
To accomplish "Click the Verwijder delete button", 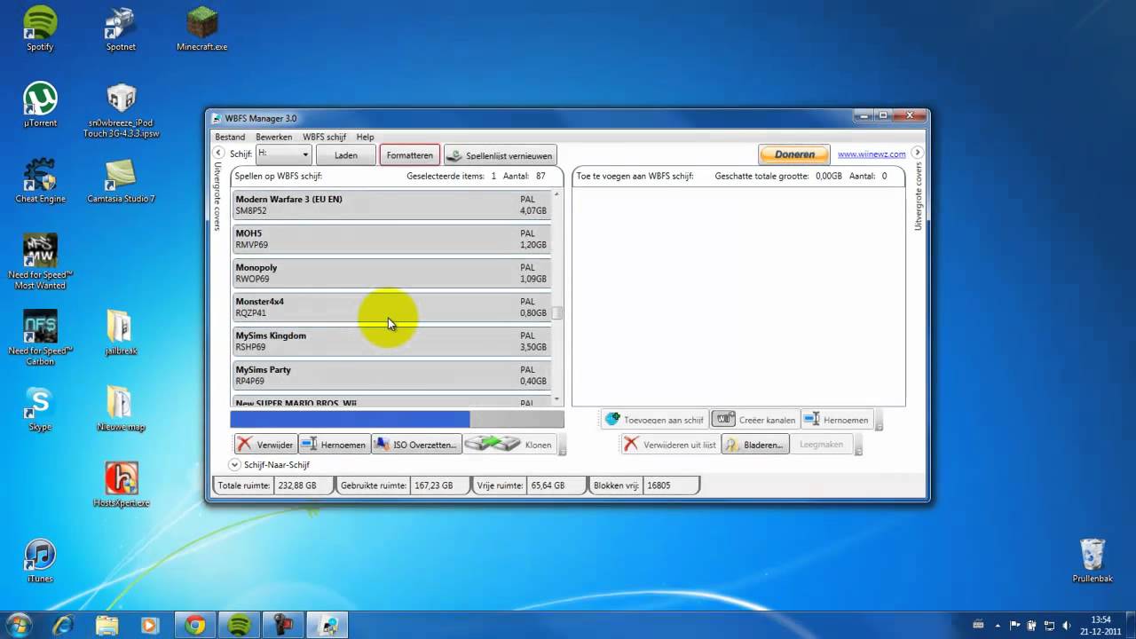I will 265,445.
